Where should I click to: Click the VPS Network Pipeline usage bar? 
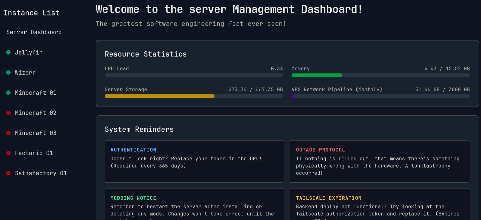381,96
